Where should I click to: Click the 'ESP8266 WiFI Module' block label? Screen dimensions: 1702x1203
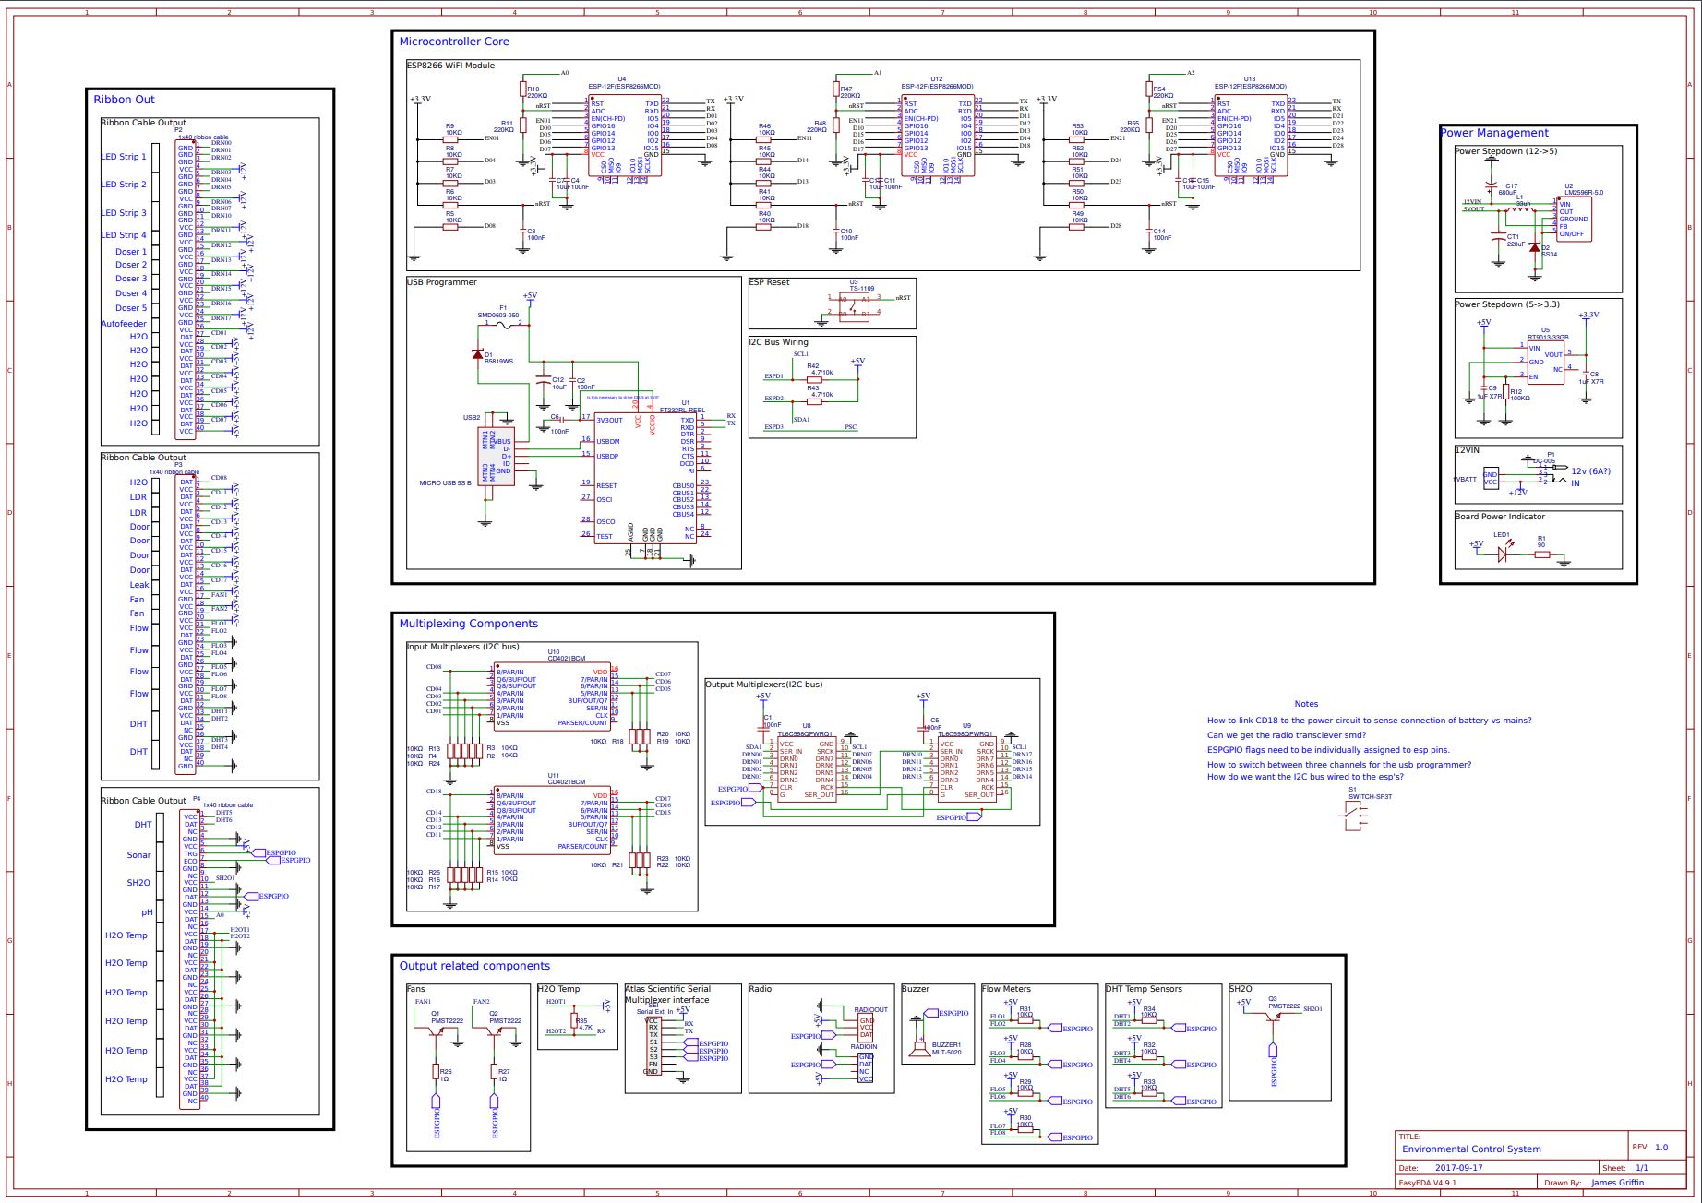click(450, 66)
